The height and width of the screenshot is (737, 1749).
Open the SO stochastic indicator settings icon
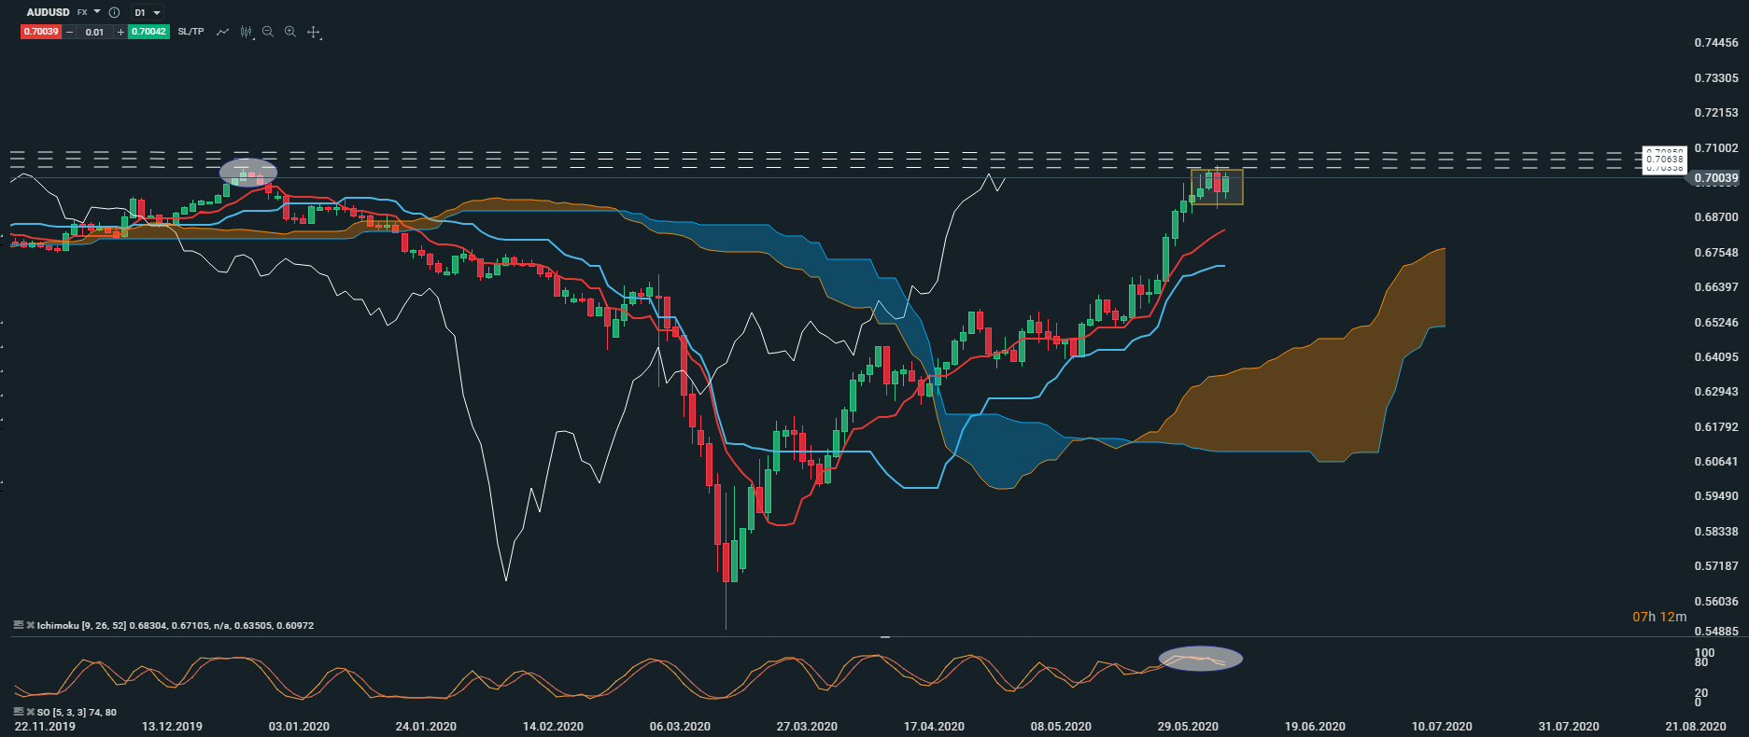tap(18, 712)
